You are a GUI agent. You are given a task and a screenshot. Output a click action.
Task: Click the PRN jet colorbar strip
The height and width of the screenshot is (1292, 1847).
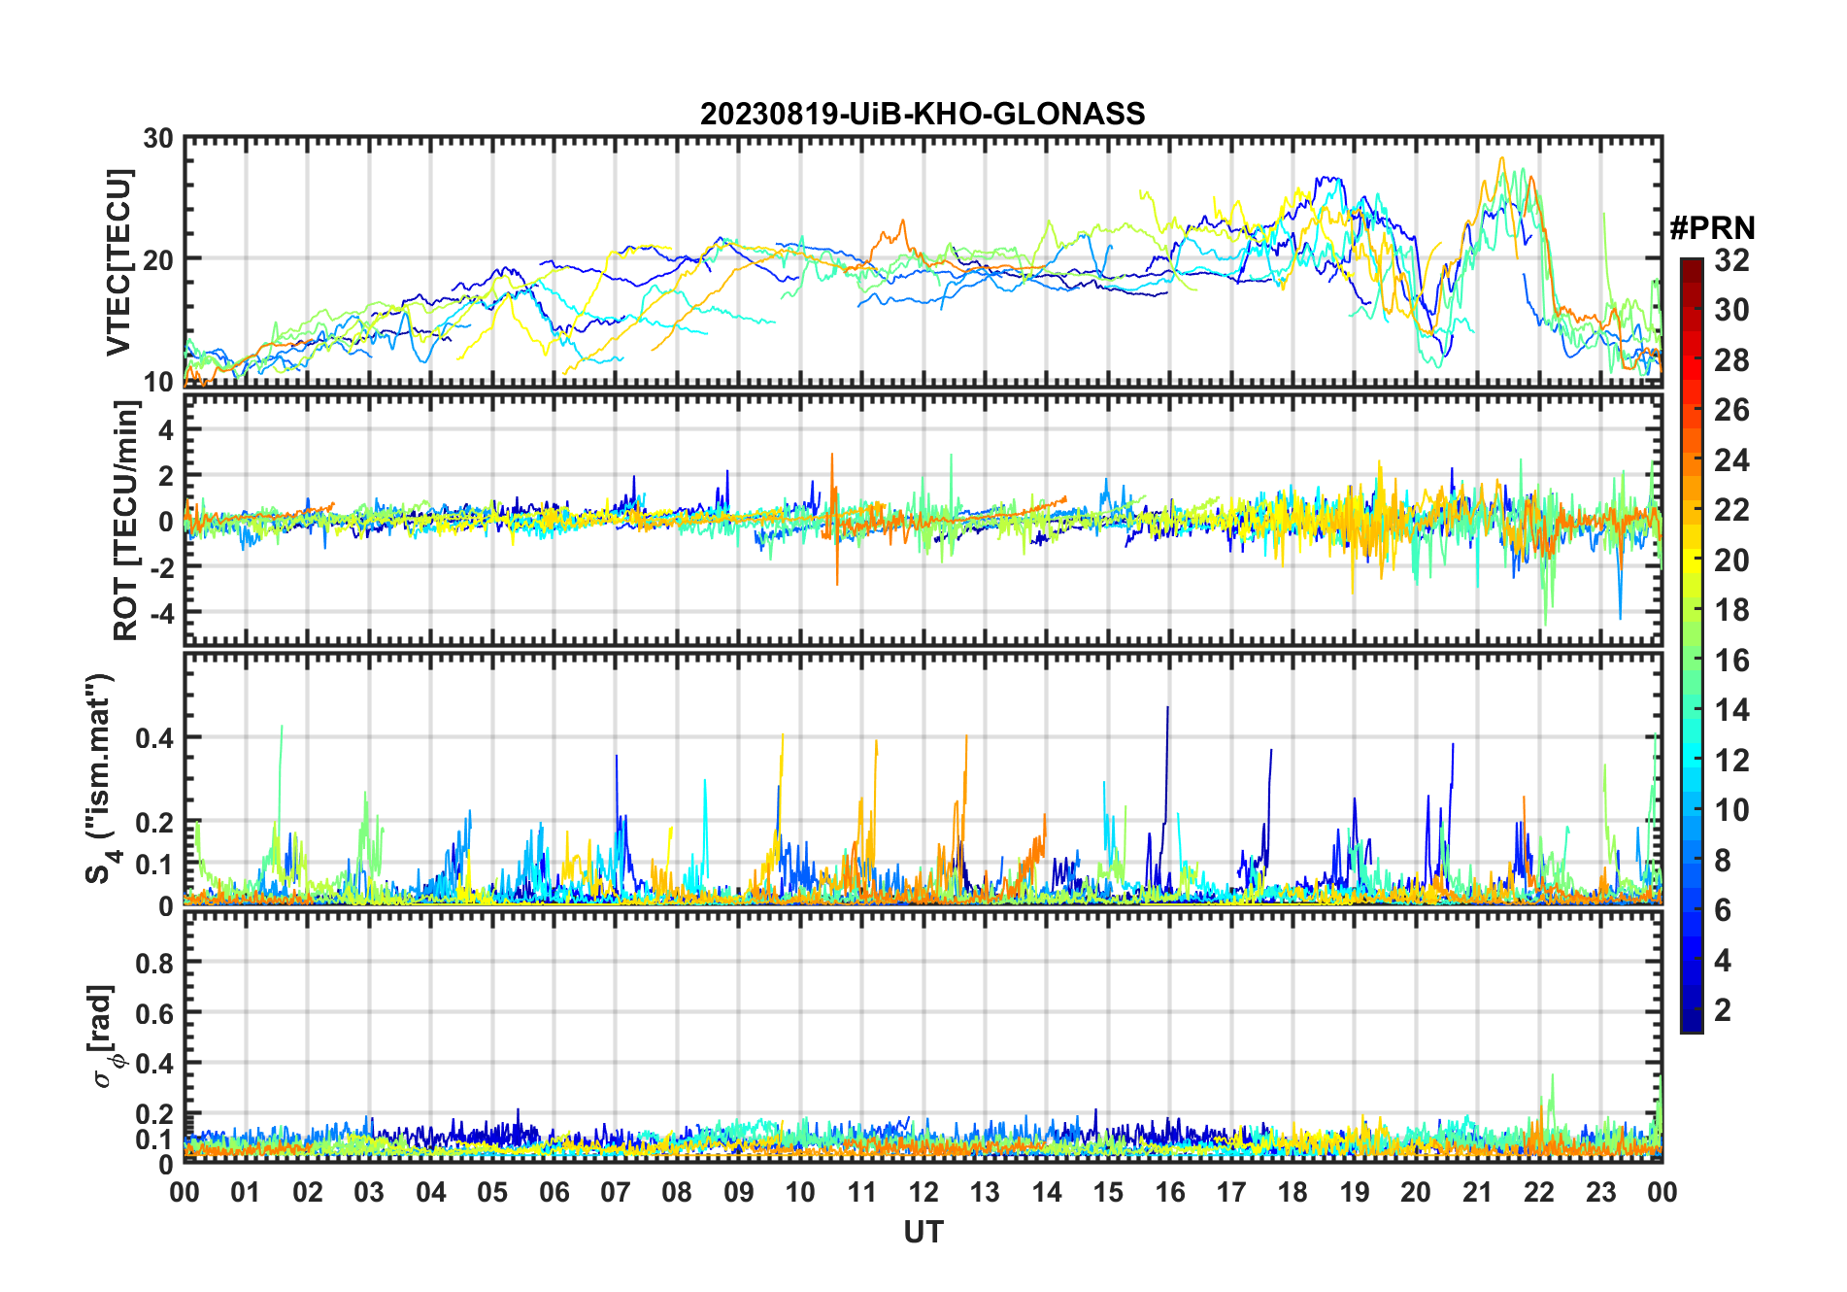pos(1692,645)
